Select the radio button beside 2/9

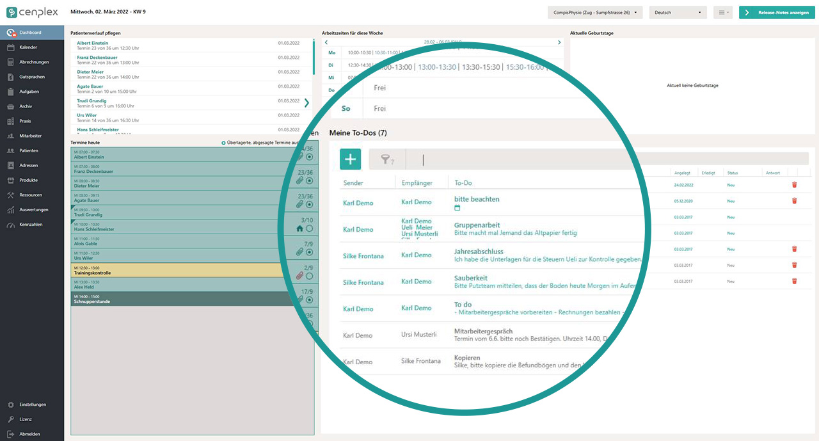[310, 276]
